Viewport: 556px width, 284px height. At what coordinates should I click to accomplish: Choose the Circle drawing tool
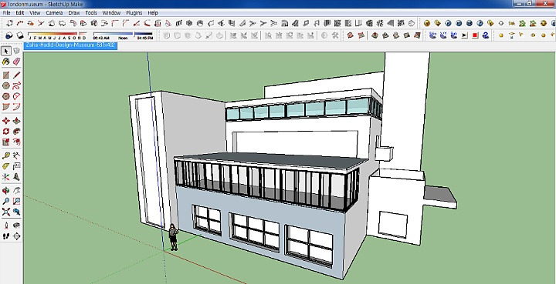[6, 86]
